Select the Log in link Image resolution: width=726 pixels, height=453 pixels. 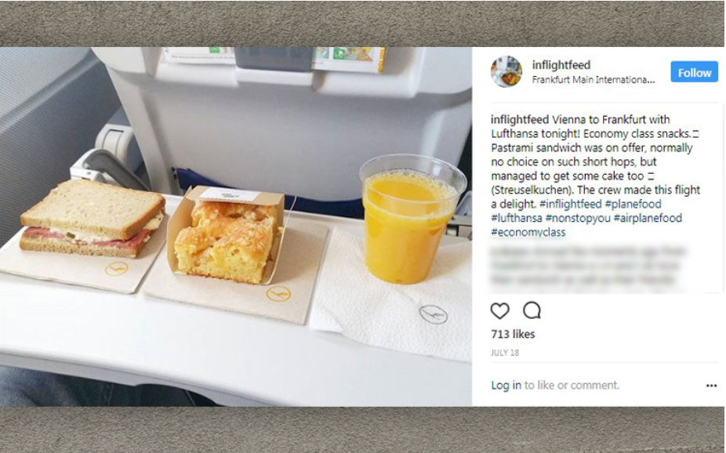pos(506,386)
